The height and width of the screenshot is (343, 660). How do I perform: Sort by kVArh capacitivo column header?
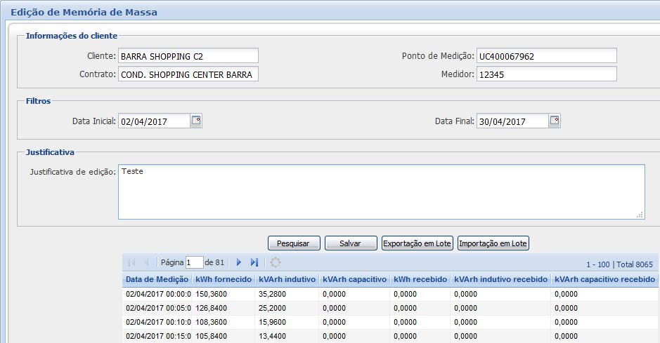[x=355, y=279]
